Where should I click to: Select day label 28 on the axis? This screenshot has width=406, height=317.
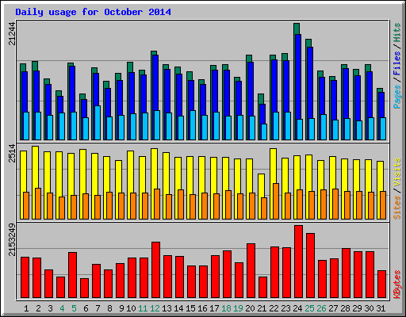pos(345,308)
